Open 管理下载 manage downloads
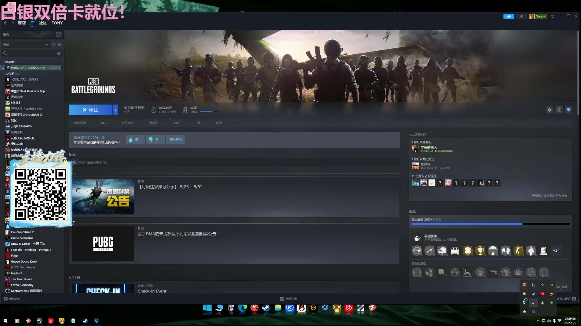Screen dimensions: 581x326 [288, 299]
